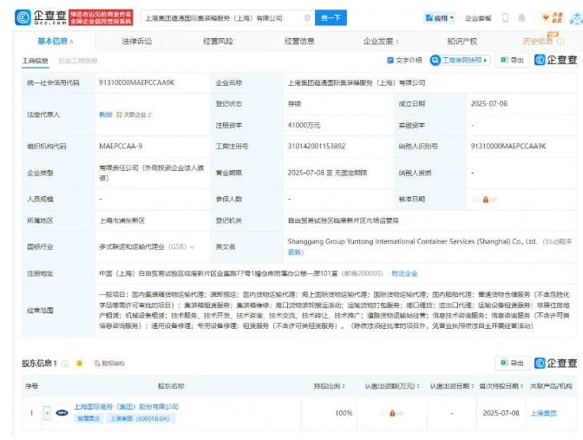Click the credit code 91310000MAEPCCAA9K beside 统一社会信用代码
The image size is (583, 440).
pos(136,82)
